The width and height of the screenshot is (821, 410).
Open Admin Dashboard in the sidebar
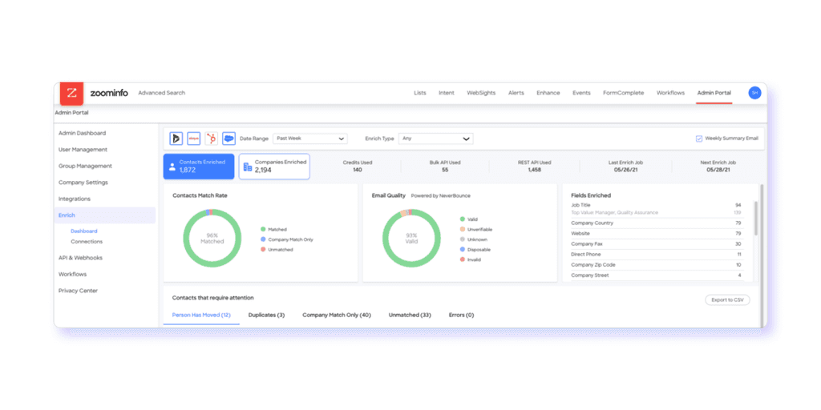coord(82,133)
